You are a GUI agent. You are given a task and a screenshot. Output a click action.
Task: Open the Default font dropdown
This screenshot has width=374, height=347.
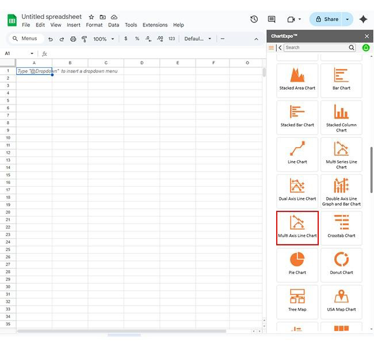tap(198, 39)
